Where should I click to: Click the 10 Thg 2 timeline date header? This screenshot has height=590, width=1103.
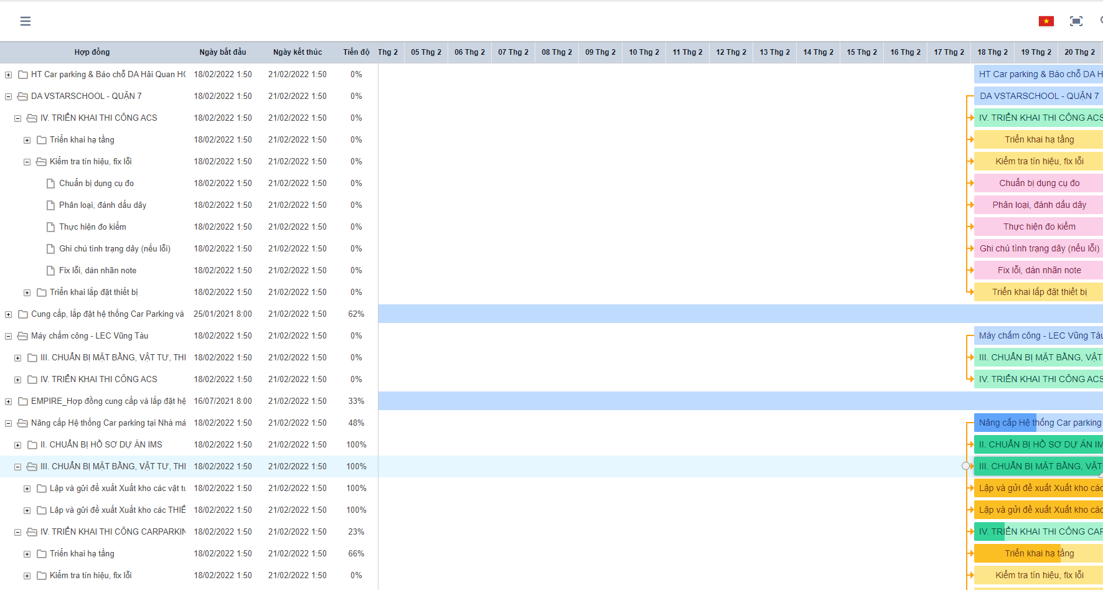644,52
